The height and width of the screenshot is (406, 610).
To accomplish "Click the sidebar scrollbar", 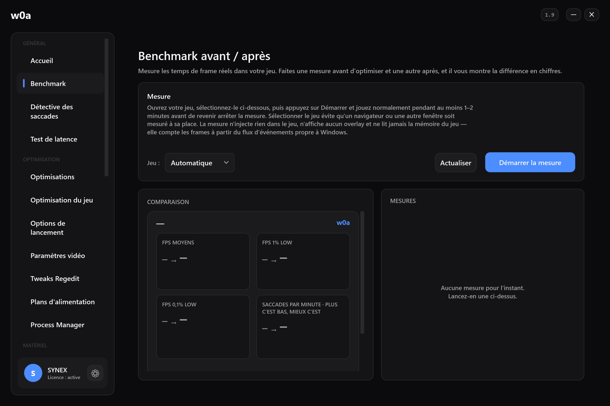I will coord(106,107).
